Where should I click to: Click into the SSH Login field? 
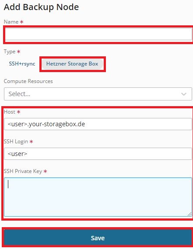pos(98,154)
